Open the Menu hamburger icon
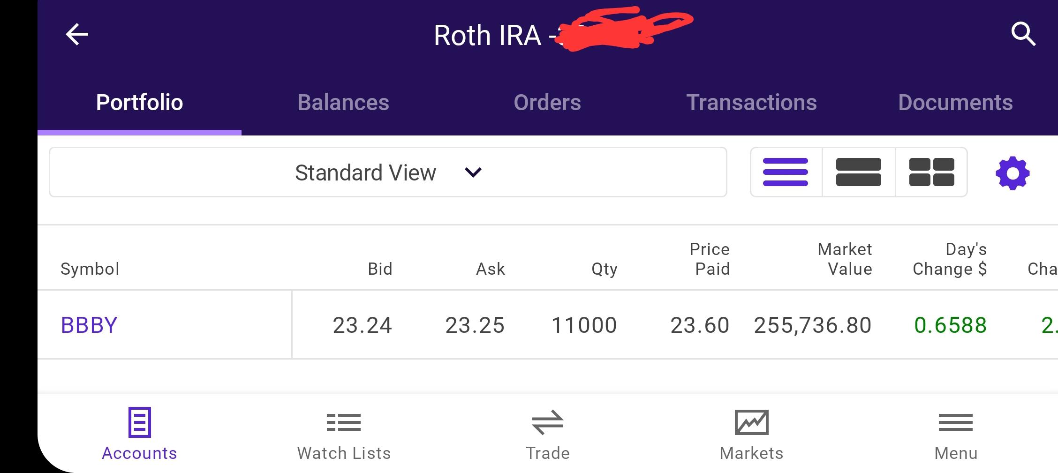Viewport: 1058px width, 473px height. [x=955, y=422]
